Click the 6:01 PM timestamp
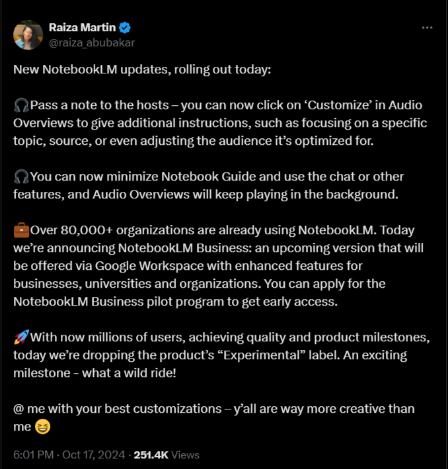The height and width of the screenshot is (469, 448). pyautogui.click(x=34, y=455)
